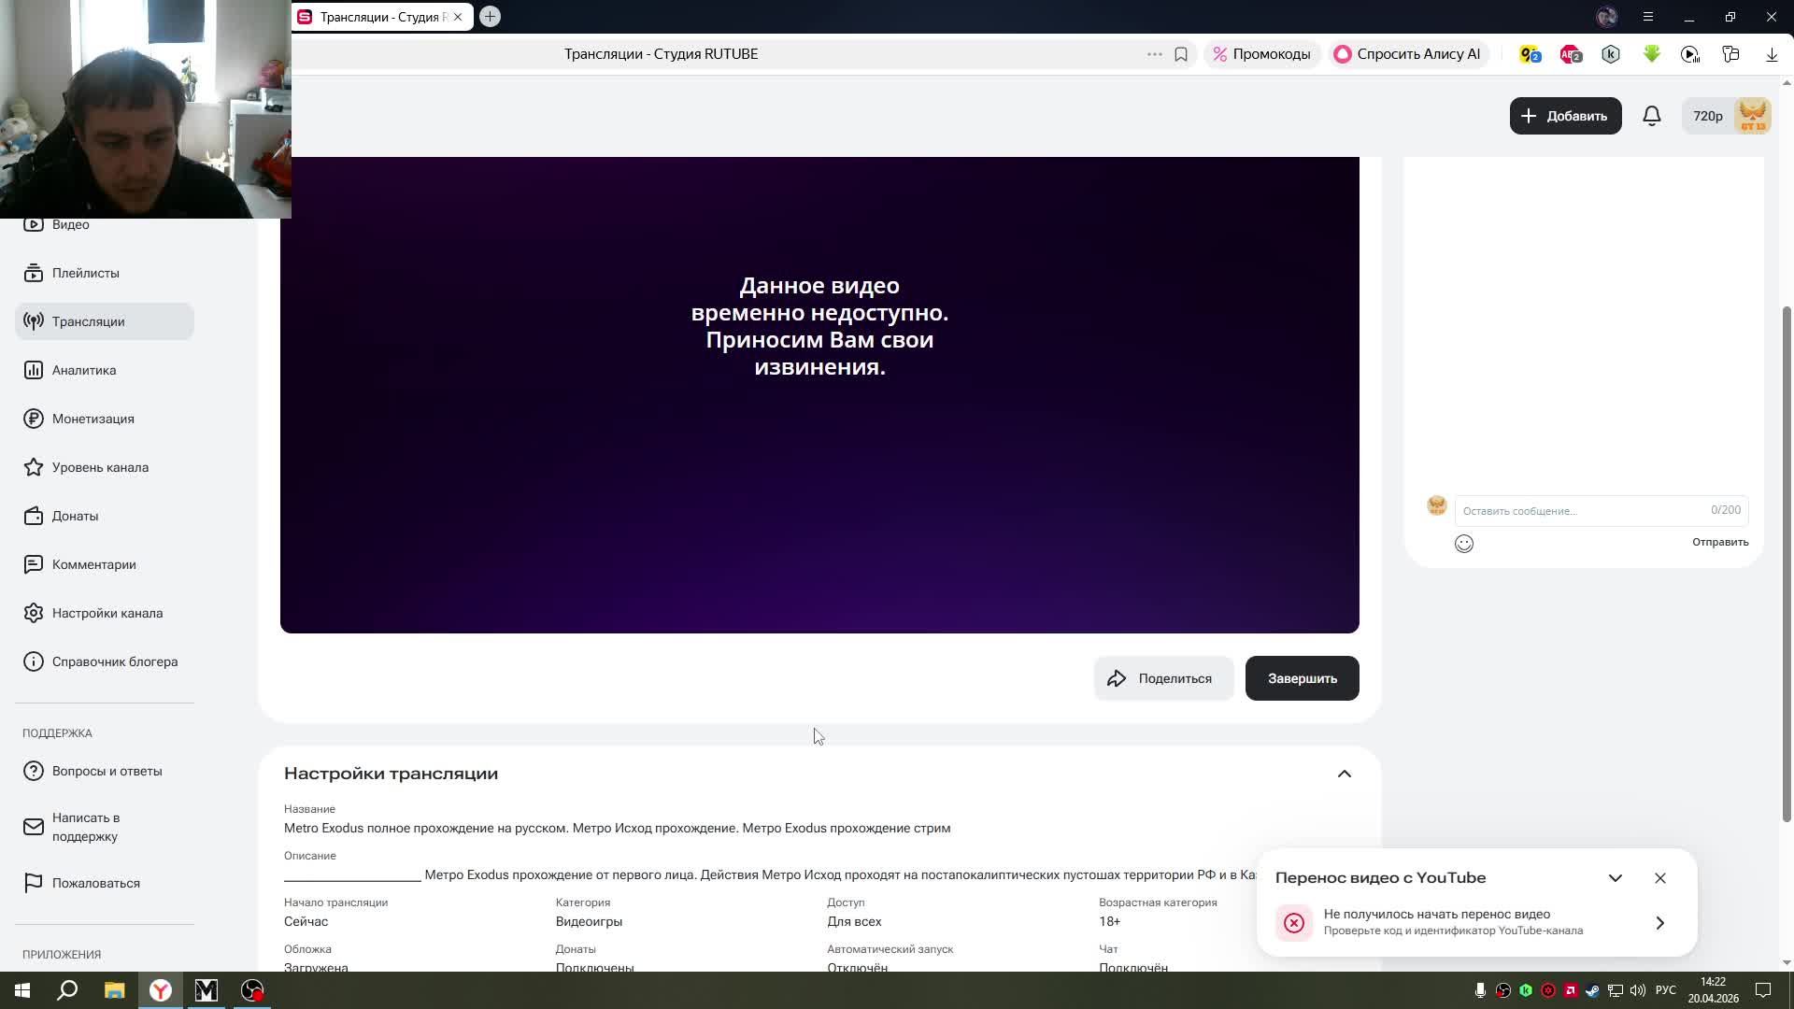This screenshot has width=1794, height=1009.
Task: Click the bookmark icon in address bar
Action: coord(1181,54)
